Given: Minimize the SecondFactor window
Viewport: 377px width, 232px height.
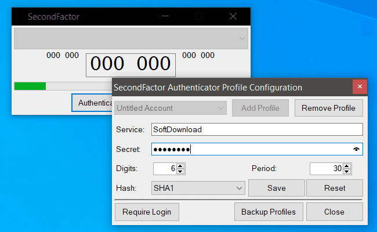Looking at the screenshot, I should pyautogui.click(x=165, y=16).
